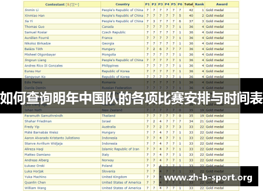Open Canada country link
The width and height of the screenshot is (263, 191).
point(108,27)
